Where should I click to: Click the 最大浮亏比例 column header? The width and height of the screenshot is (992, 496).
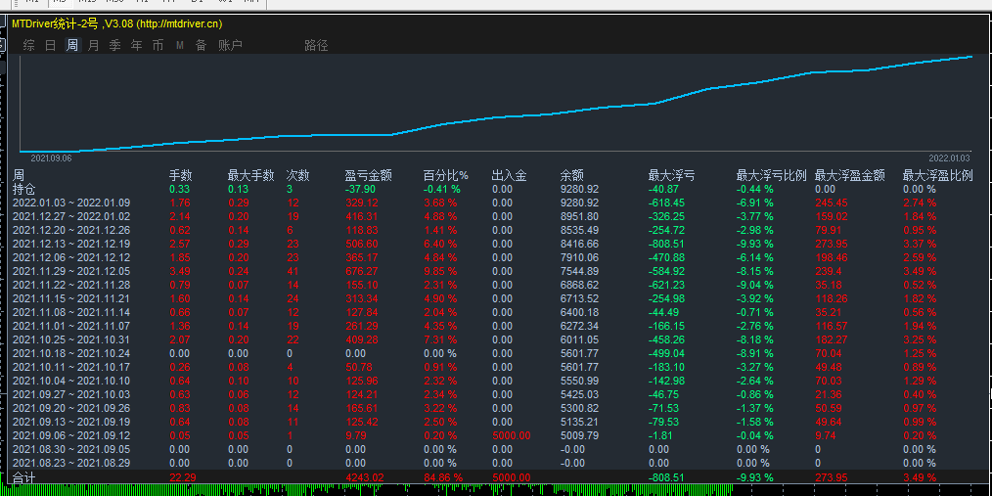click(771, 175)
